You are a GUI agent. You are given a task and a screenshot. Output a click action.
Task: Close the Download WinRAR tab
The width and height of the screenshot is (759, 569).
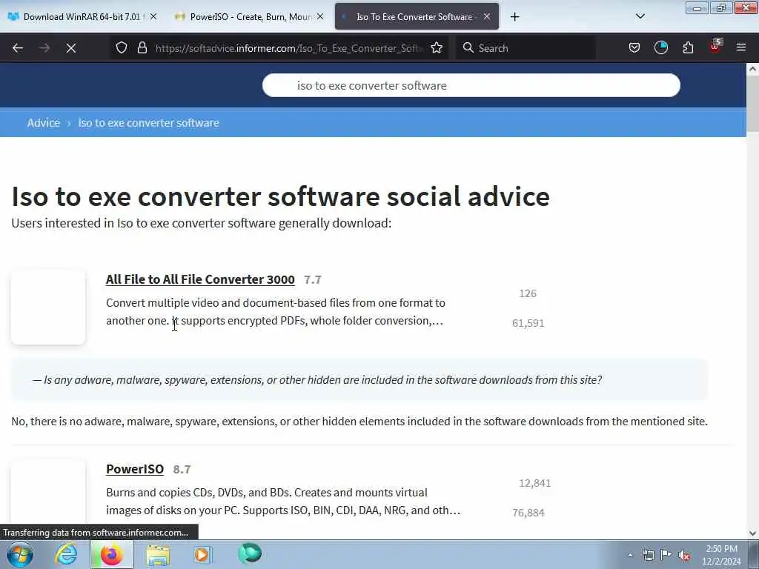[x=153, y=16]
